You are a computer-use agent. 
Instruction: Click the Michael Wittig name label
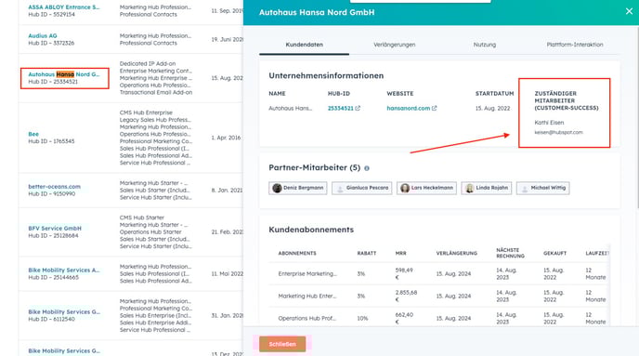click(548, 188)
